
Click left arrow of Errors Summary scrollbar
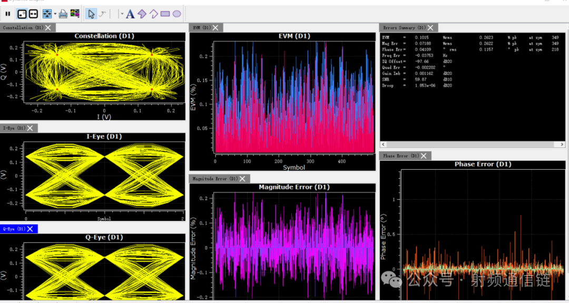[x=383, y=144]
